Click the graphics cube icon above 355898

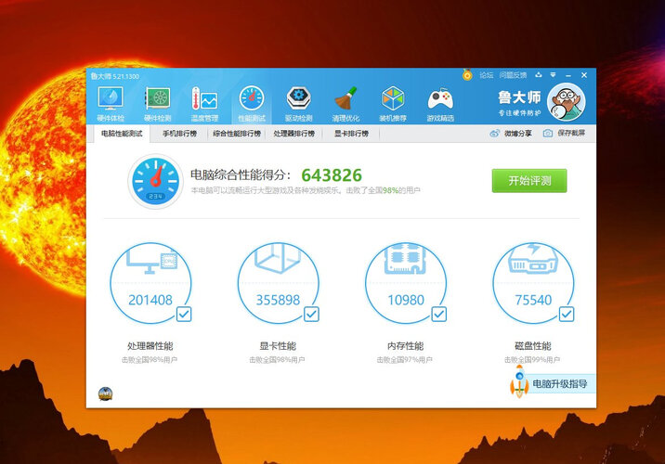click(x=278, y=259)
